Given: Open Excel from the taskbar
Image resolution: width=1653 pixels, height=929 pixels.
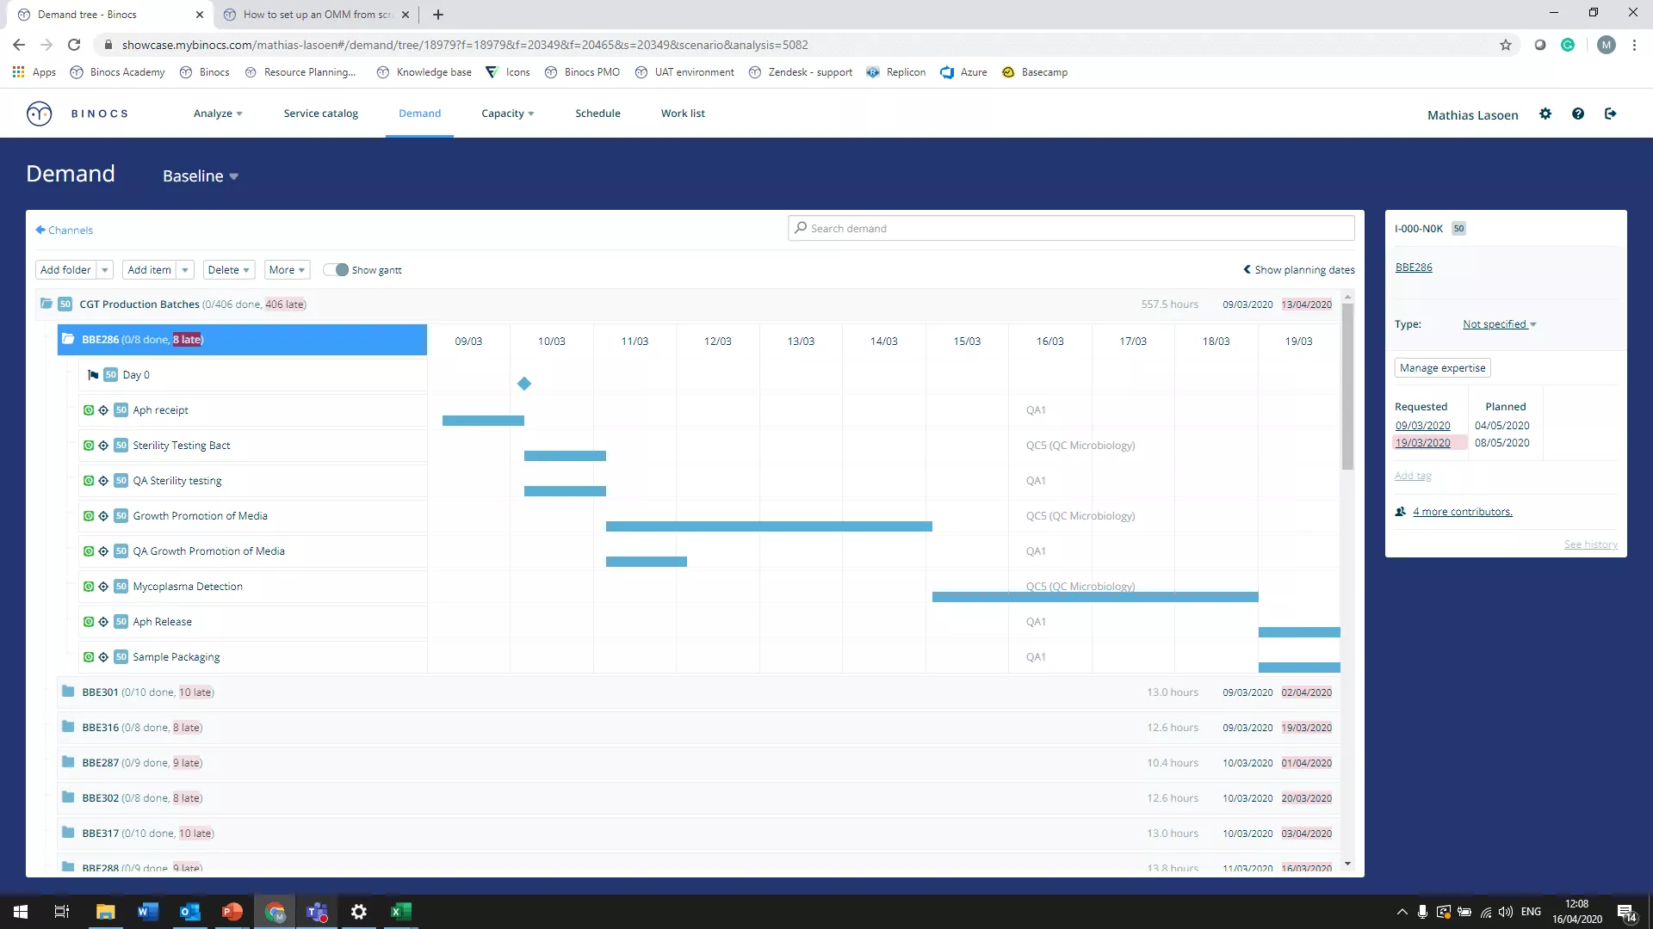Looking at the screenshot, I should click(x=400, y=912).
